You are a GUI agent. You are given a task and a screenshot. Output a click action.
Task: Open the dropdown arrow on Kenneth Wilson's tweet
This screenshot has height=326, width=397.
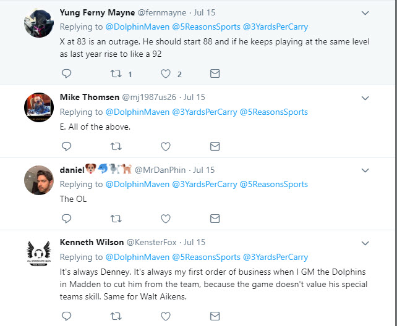click(365, 242)
